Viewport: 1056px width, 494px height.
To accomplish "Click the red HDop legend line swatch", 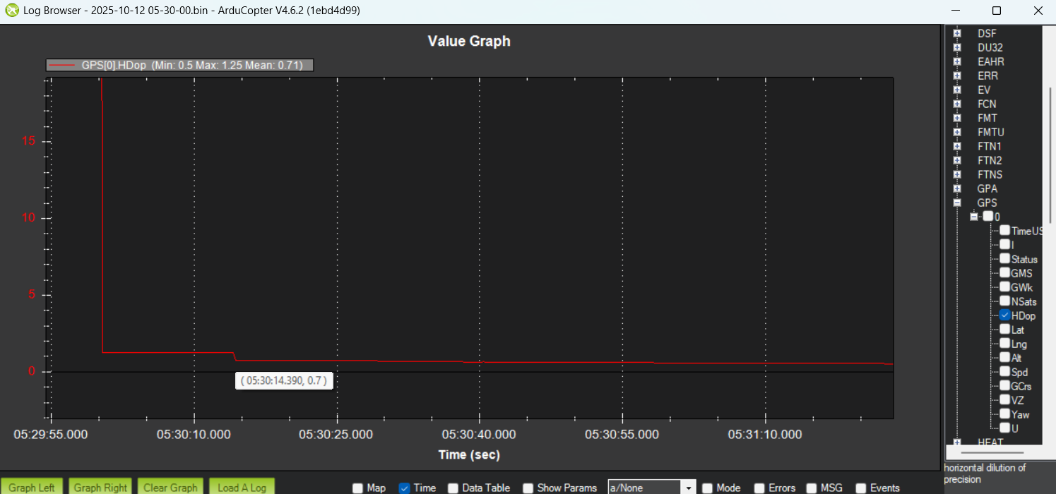I will point(62,65).
